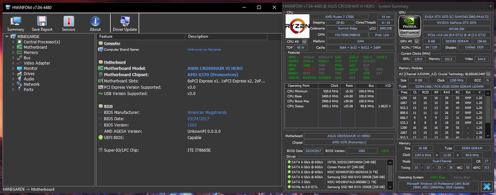Expand the Motherboard tree node
496x195 pixels.
coord(13,47)
